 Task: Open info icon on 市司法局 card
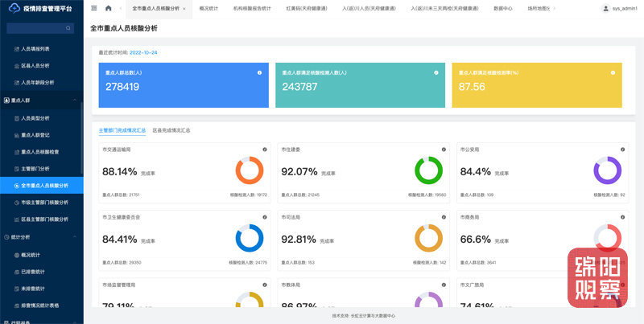[x=444, y=217]
